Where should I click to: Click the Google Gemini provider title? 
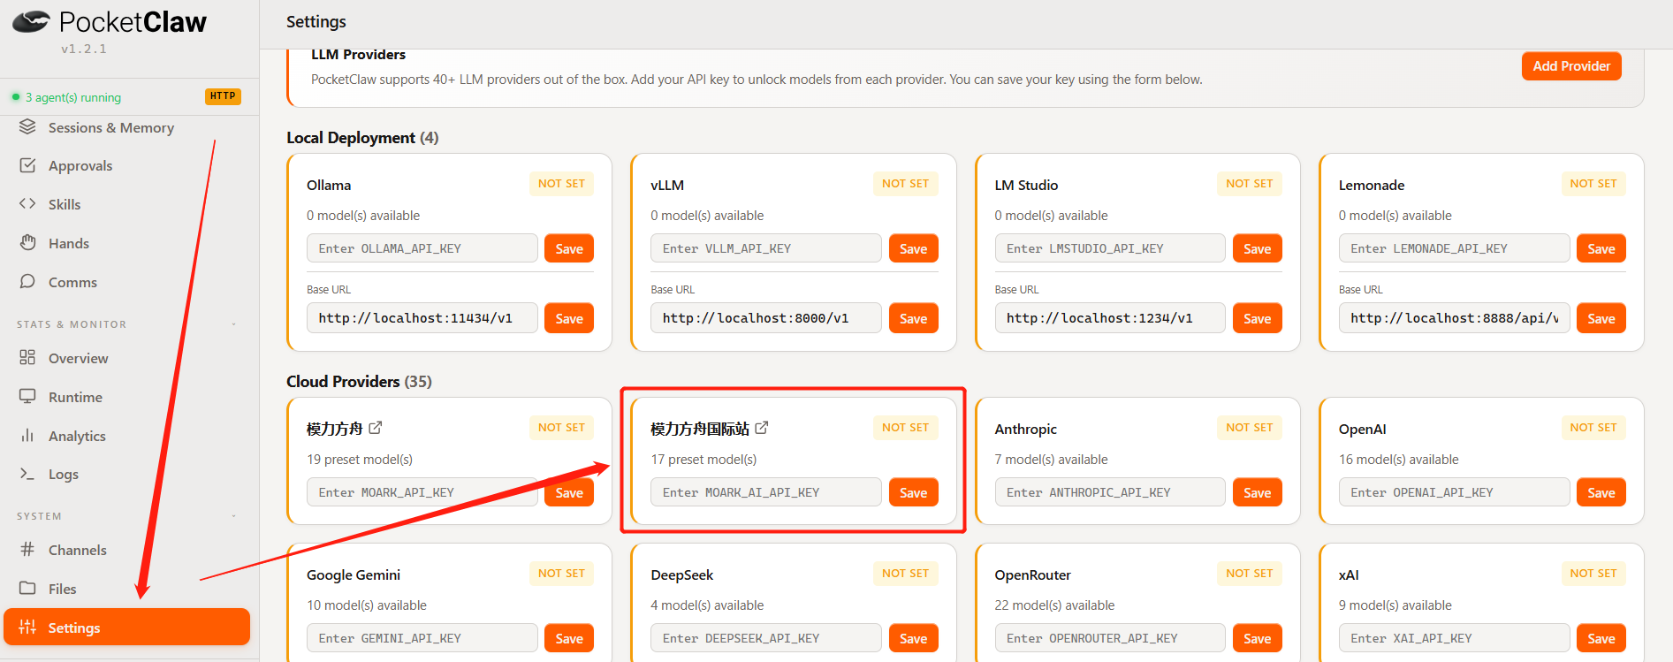(x=354, y=574)
